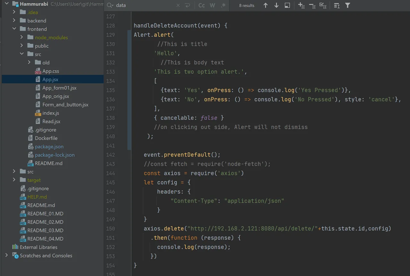Click the CSS file icon beside App.css
The width and height of the screenshot is (410, 276).
[x=38, y=71]
